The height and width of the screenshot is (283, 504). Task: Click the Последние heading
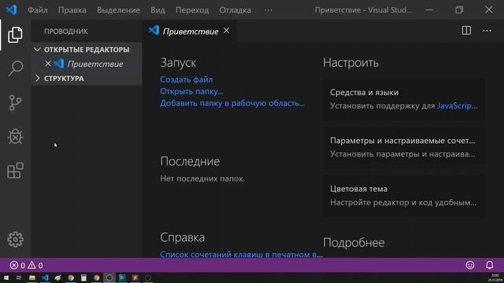point(190,161)
